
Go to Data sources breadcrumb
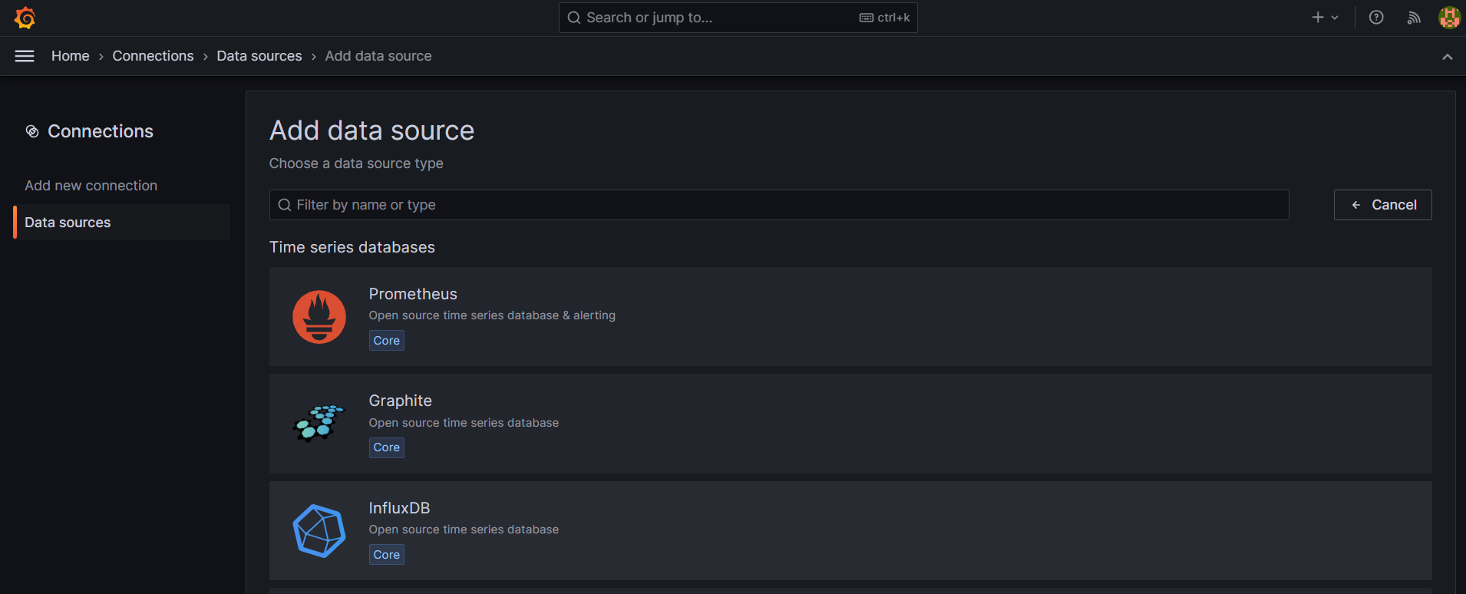[x=259, y=56]
